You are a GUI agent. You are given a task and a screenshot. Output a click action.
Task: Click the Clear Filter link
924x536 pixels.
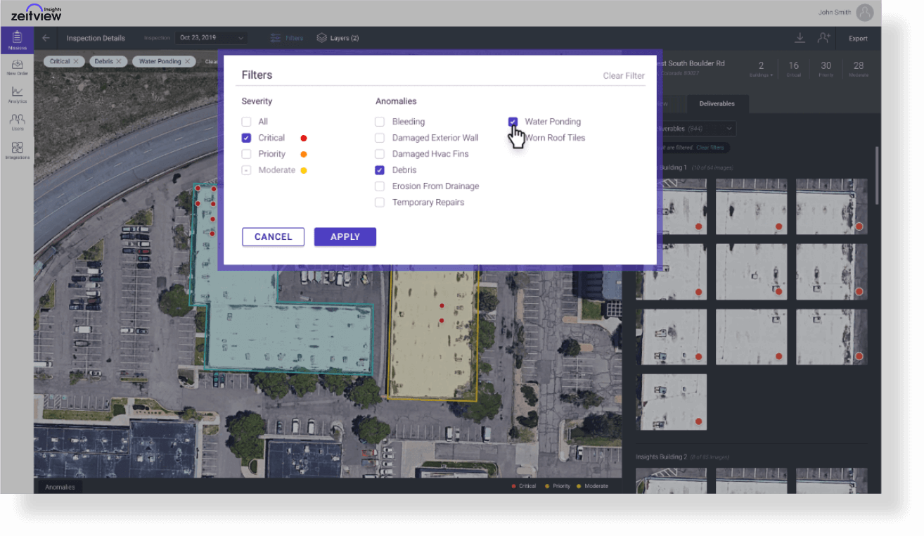click(623, 75)
